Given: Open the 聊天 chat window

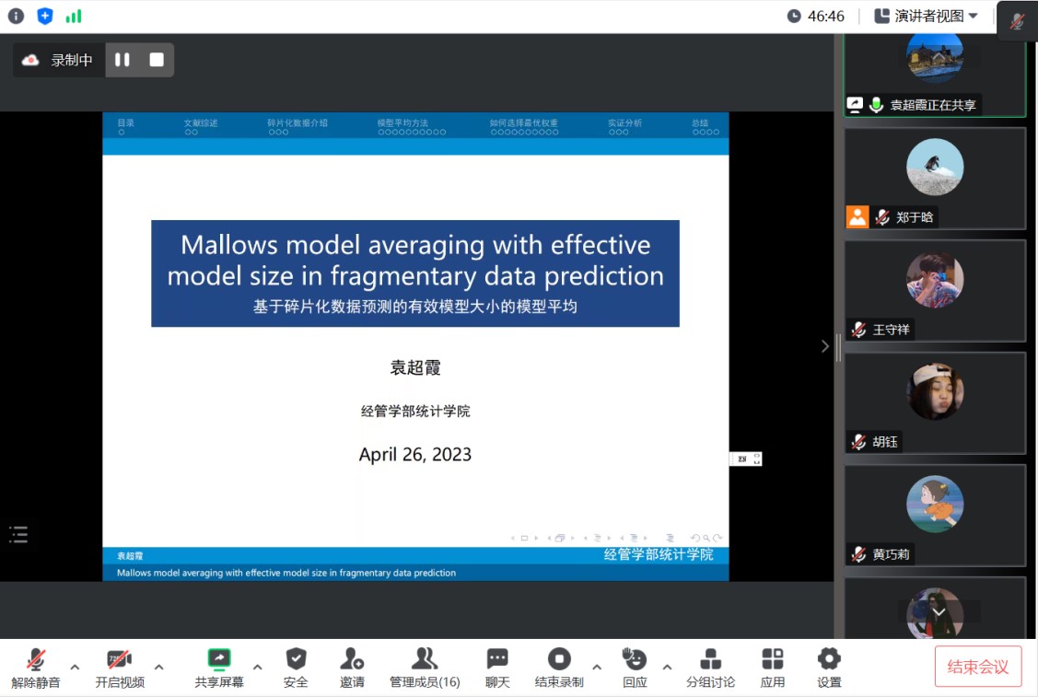Looking at the screenshot, I should [x=497, y=668].
